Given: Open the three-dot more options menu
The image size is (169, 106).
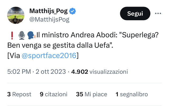Looking at the screenshot, I should [x=158, y=13].
